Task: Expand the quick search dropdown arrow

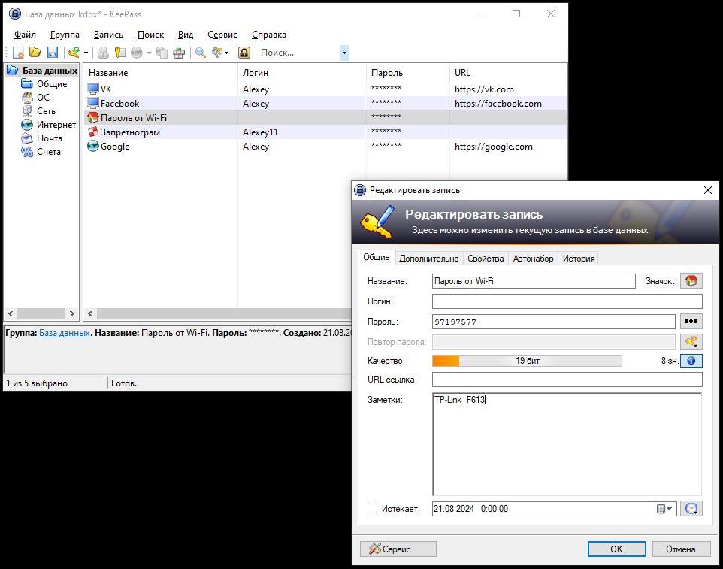Action: pyautogui.click(x=344, y=53)
